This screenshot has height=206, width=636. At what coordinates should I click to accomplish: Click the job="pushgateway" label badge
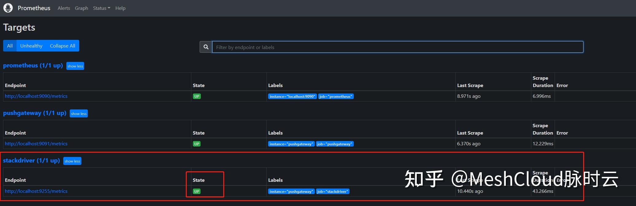tap(335, 144)
